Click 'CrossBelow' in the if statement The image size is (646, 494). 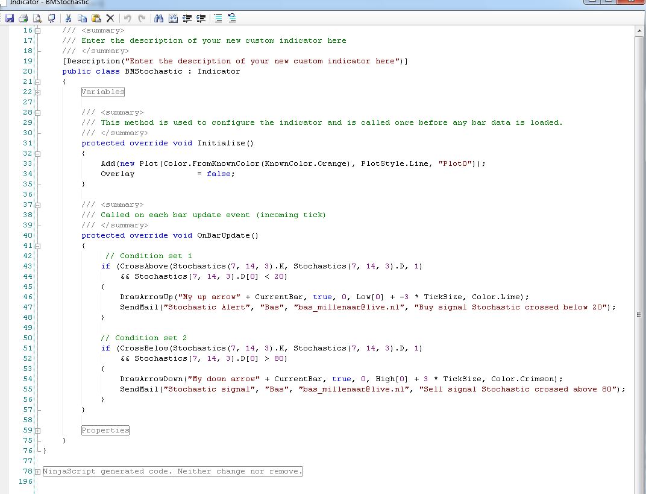144,349
